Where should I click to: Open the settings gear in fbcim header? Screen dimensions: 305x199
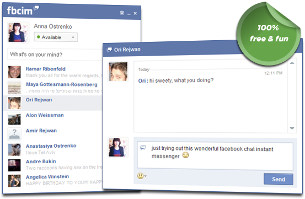(x=122, y=13)
